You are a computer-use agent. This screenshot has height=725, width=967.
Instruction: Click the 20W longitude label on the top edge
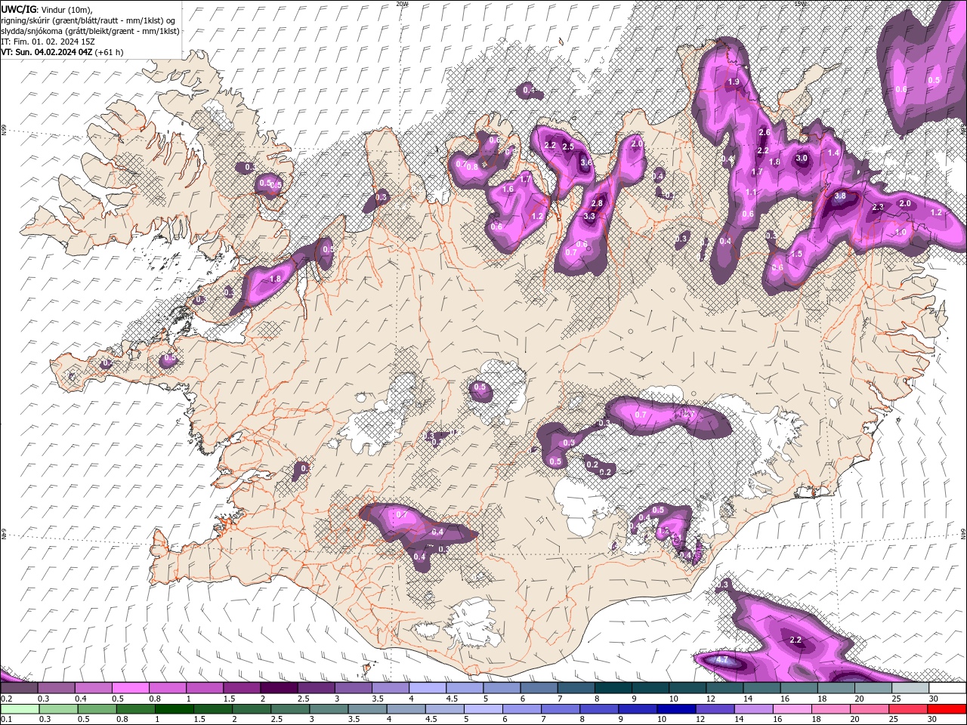coord(402,4)
